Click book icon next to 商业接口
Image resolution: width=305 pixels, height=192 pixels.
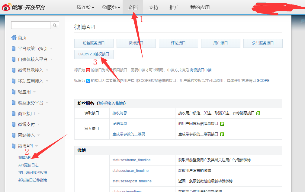click(x=13, y=113)
